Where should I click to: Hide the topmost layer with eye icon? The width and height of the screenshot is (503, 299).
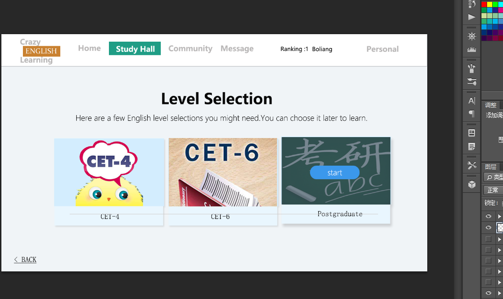point(489,216)
